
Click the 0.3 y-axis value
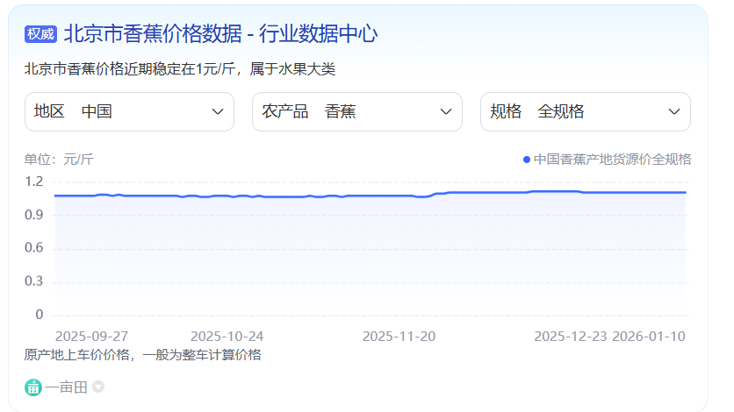click(x=33, y=281)
